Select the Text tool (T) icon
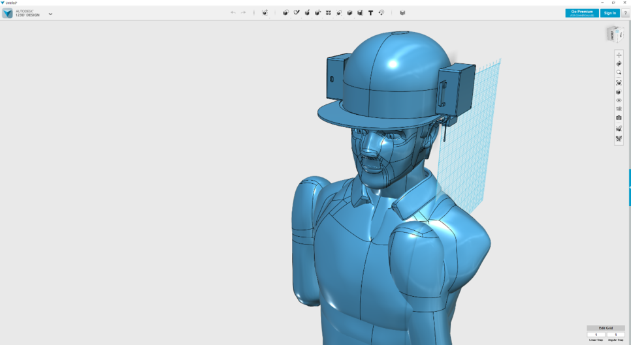Image resolution: width=631 pixels, height=345 pixels. point(370,12)
